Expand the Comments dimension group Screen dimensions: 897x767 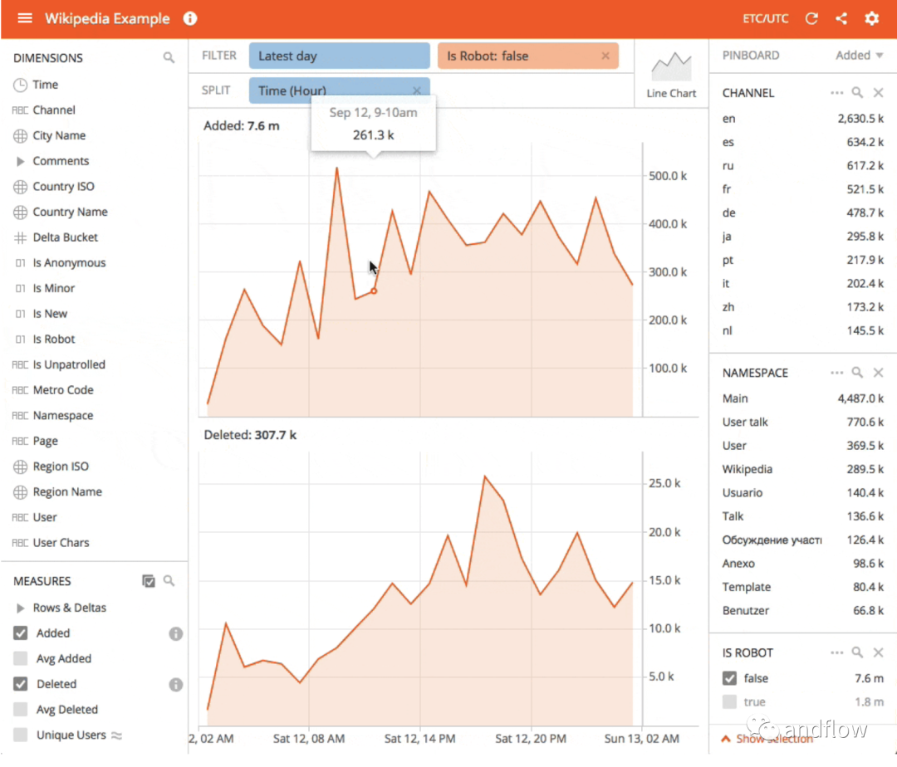pos(20,161)
